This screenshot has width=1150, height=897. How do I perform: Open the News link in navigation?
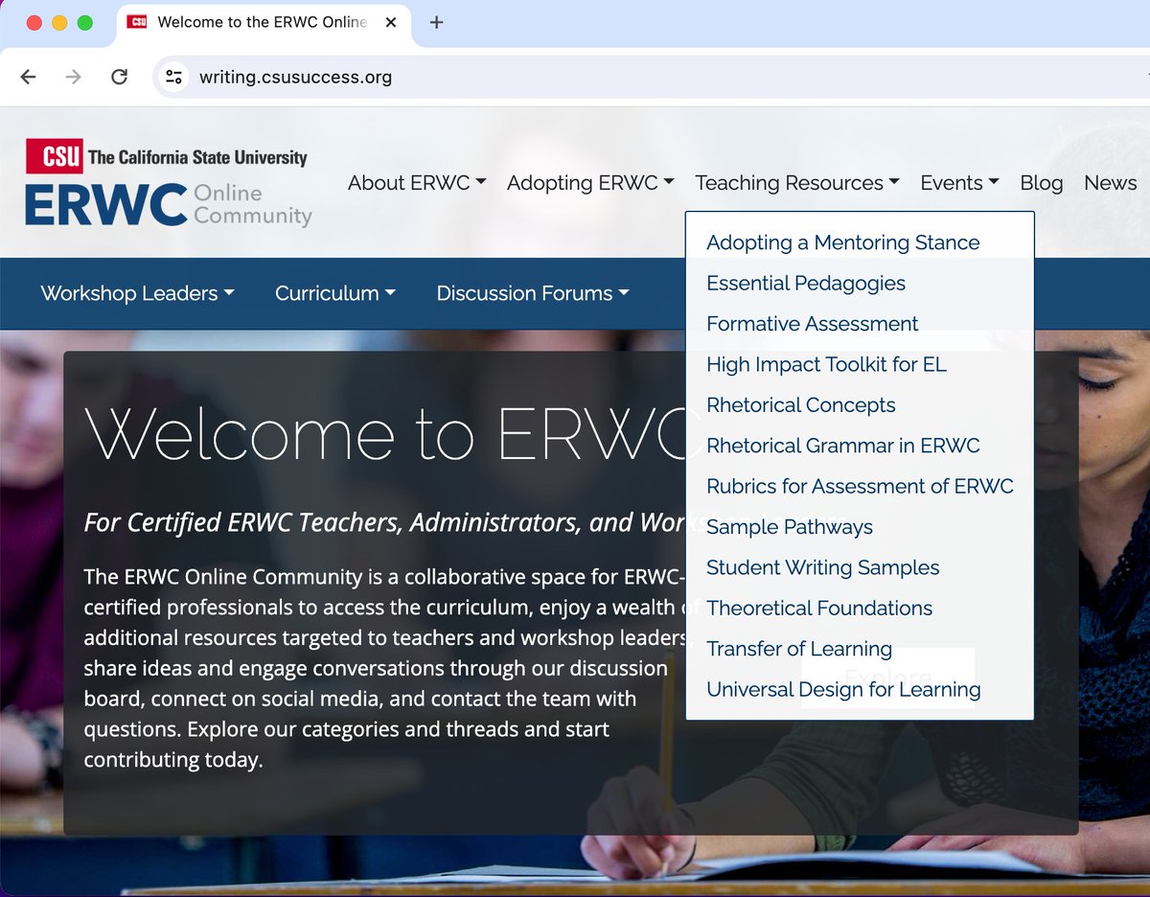[x=1110, y=183]
